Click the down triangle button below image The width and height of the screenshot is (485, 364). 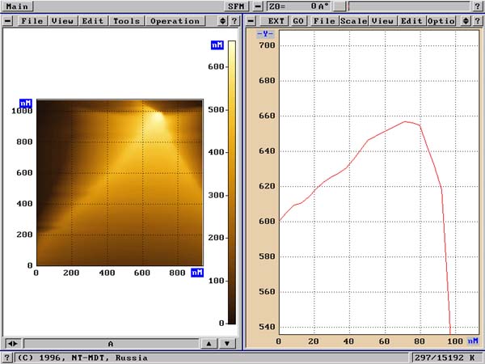click(x=227, y=343)
